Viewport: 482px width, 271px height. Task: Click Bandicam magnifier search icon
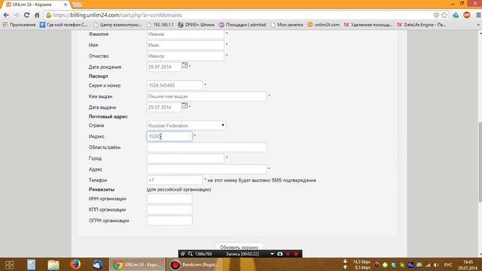click(191, 254)
